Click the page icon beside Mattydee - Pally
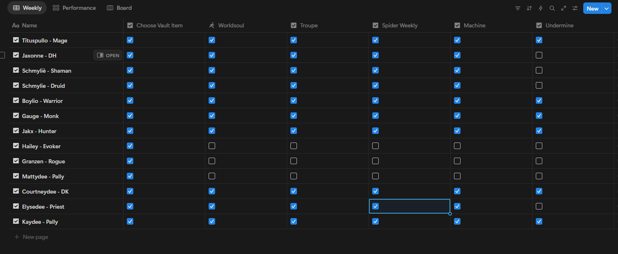The image size is (618, 254). 16,176
